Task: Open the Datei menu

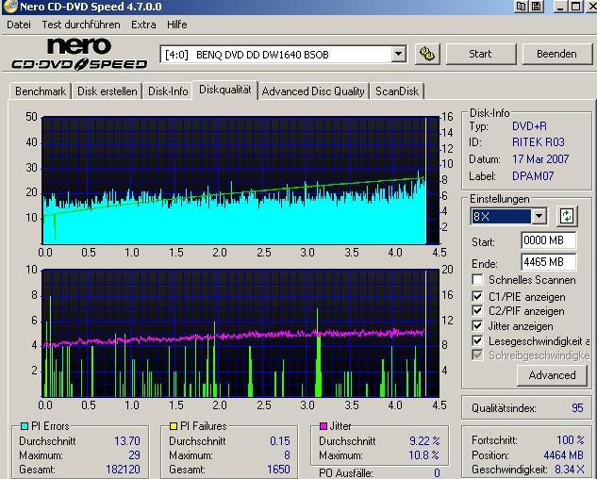Action: tap(19, 25)
